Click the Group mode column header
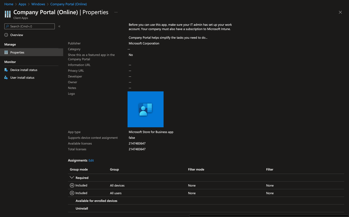This screenshot has height=217, width=349. coord(79,169)
